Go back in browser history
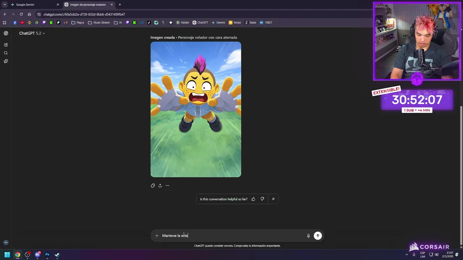The height and width of the screenshot is (260, 463). pos(5,14)
